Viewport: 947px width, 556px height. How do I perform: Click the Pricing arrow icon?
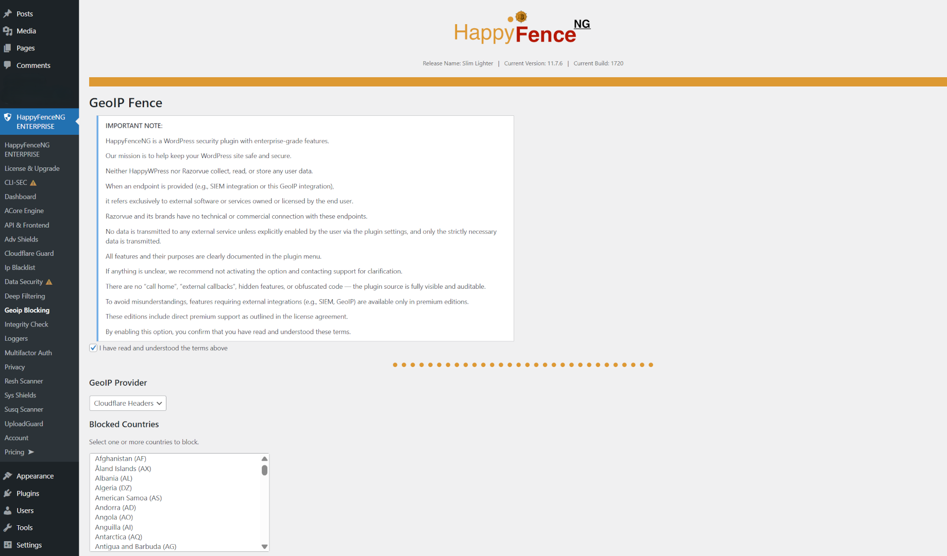pyautogui.click(x=31, y=452)
